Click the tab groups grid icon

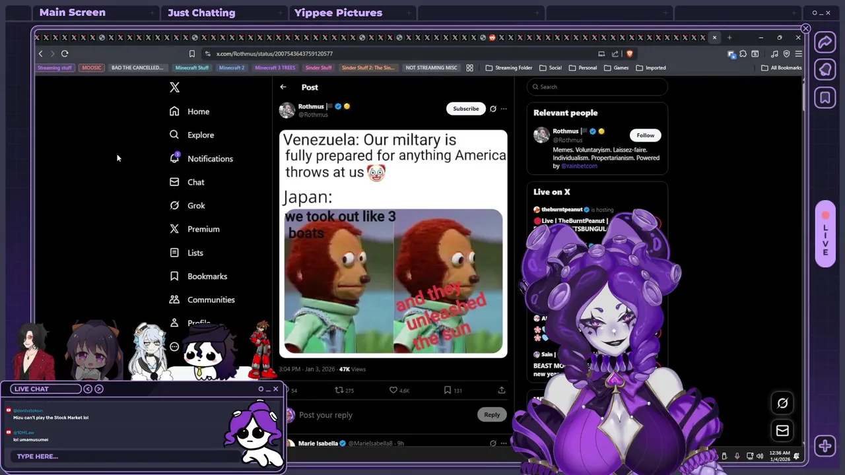tap(470, 67)
